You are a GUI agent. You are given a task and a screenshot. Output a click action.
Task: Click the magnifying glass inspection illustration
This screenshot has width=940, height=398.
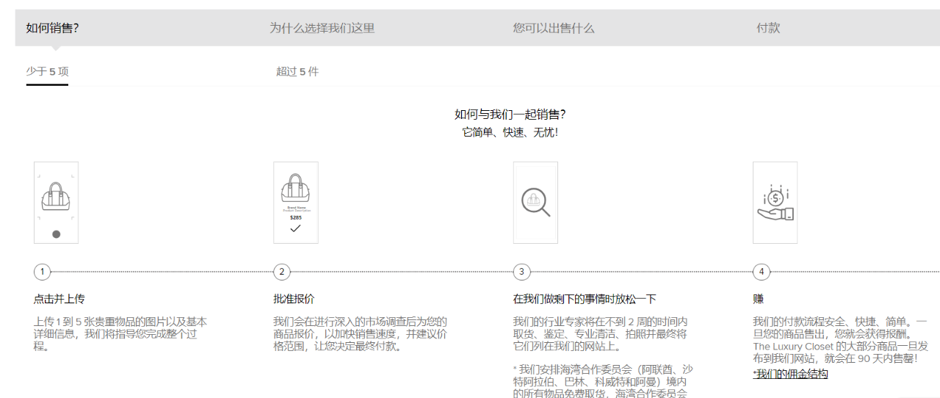pos(535,203)
